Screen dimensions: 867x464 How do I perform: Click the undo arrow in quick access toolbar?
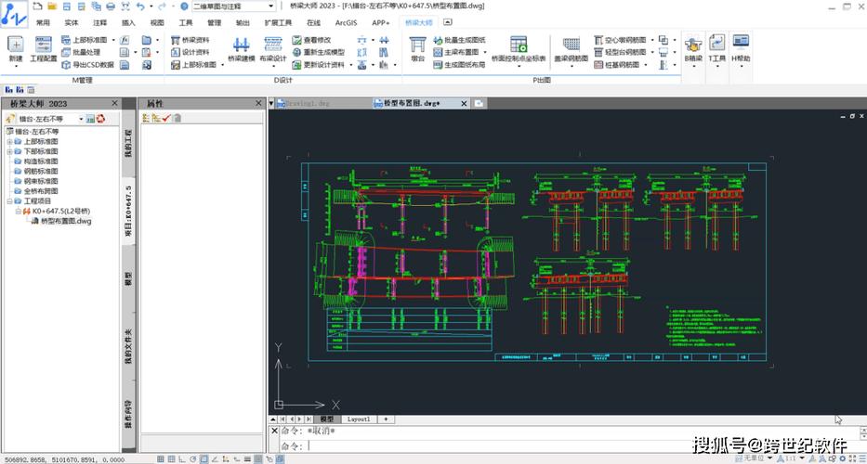click(140, 6)
